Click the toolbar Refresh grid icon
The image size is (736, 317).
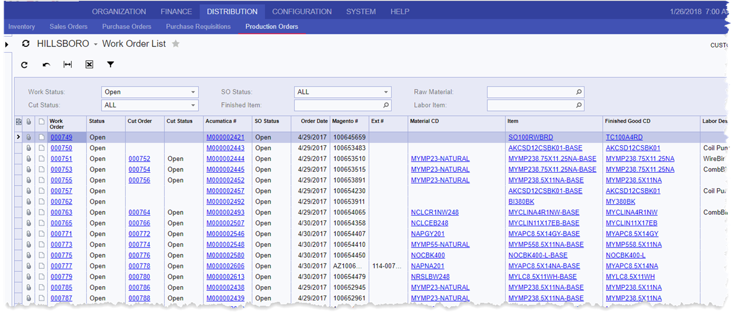pyautogui.click(x=24, y=65)
